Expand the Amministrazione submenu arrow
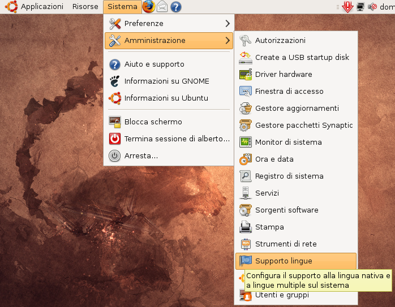 [x=227, y=41]
